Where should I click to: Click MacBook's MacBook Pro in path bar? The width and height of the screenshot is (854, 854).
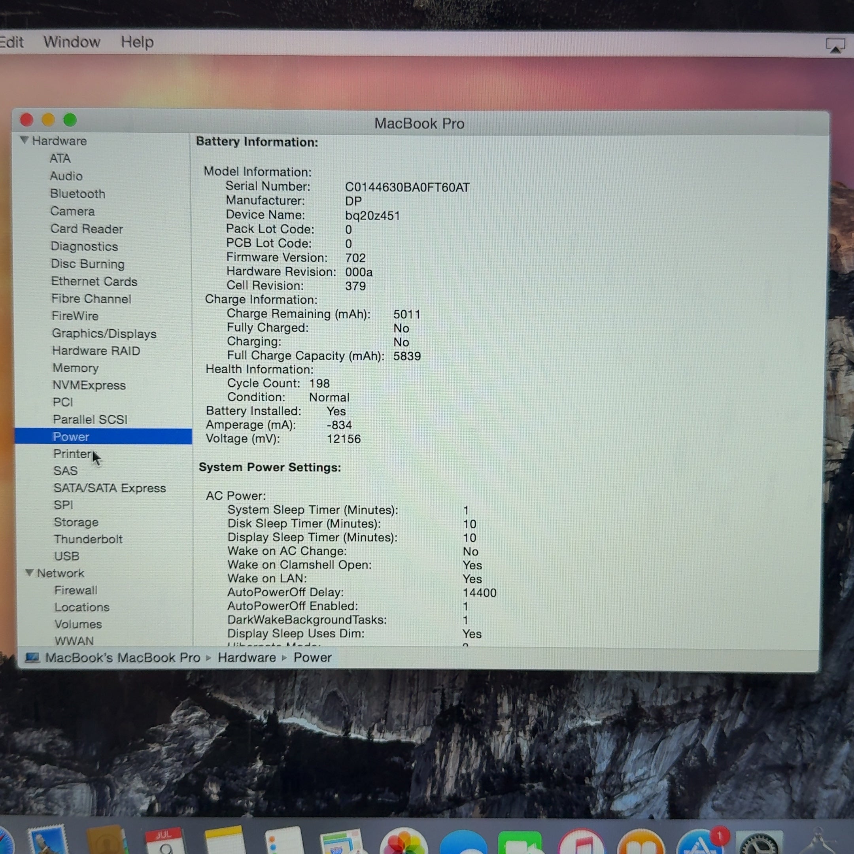pos(123,658)
